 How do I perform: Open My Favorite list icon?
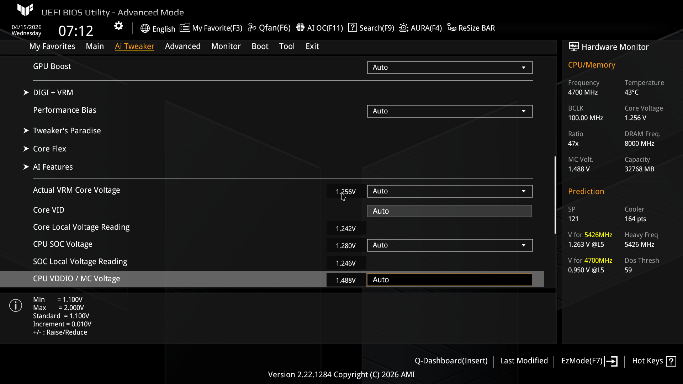click(185, 28)
